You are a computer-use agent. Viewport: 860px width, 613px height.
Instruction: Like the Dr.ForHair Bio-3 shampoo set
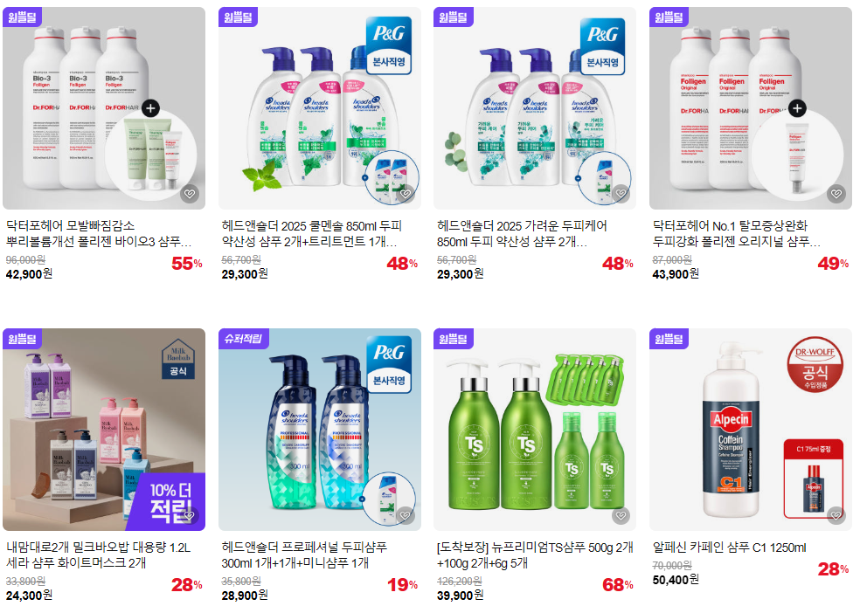(x=190, y=194)
